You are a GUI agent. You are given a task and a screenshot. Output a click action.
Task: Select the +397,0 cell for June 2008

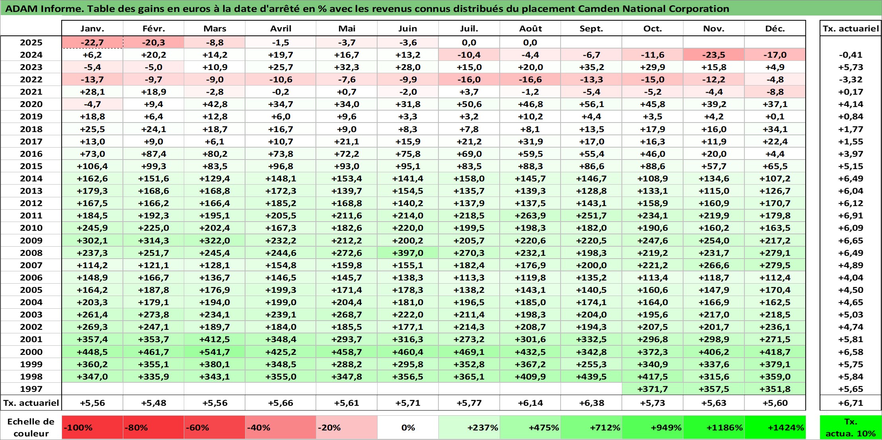click(408, 253)
